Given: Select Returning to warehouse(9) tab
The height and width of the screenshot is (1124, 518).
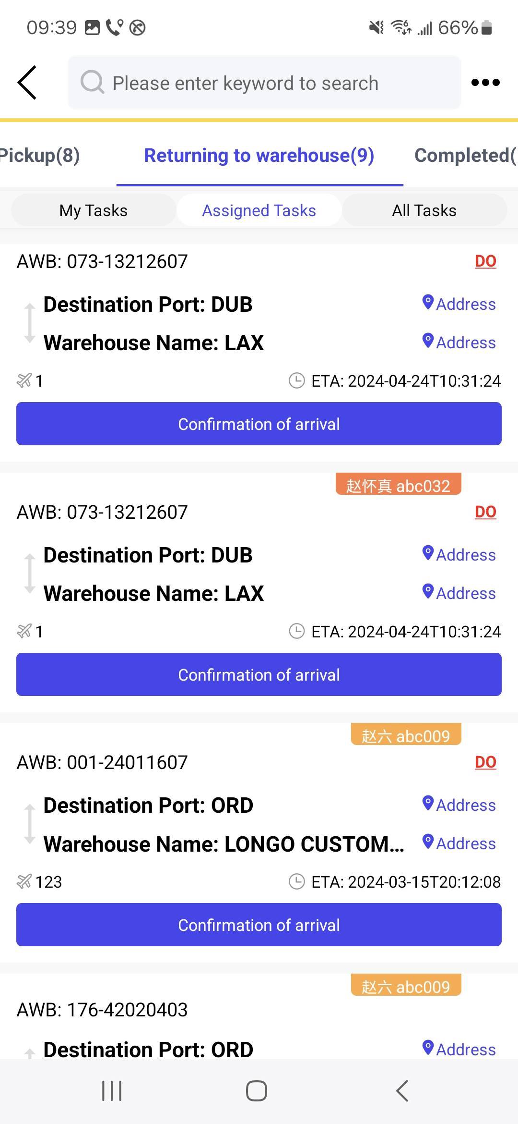Looking at the screenshot, I should pos(259,156).
